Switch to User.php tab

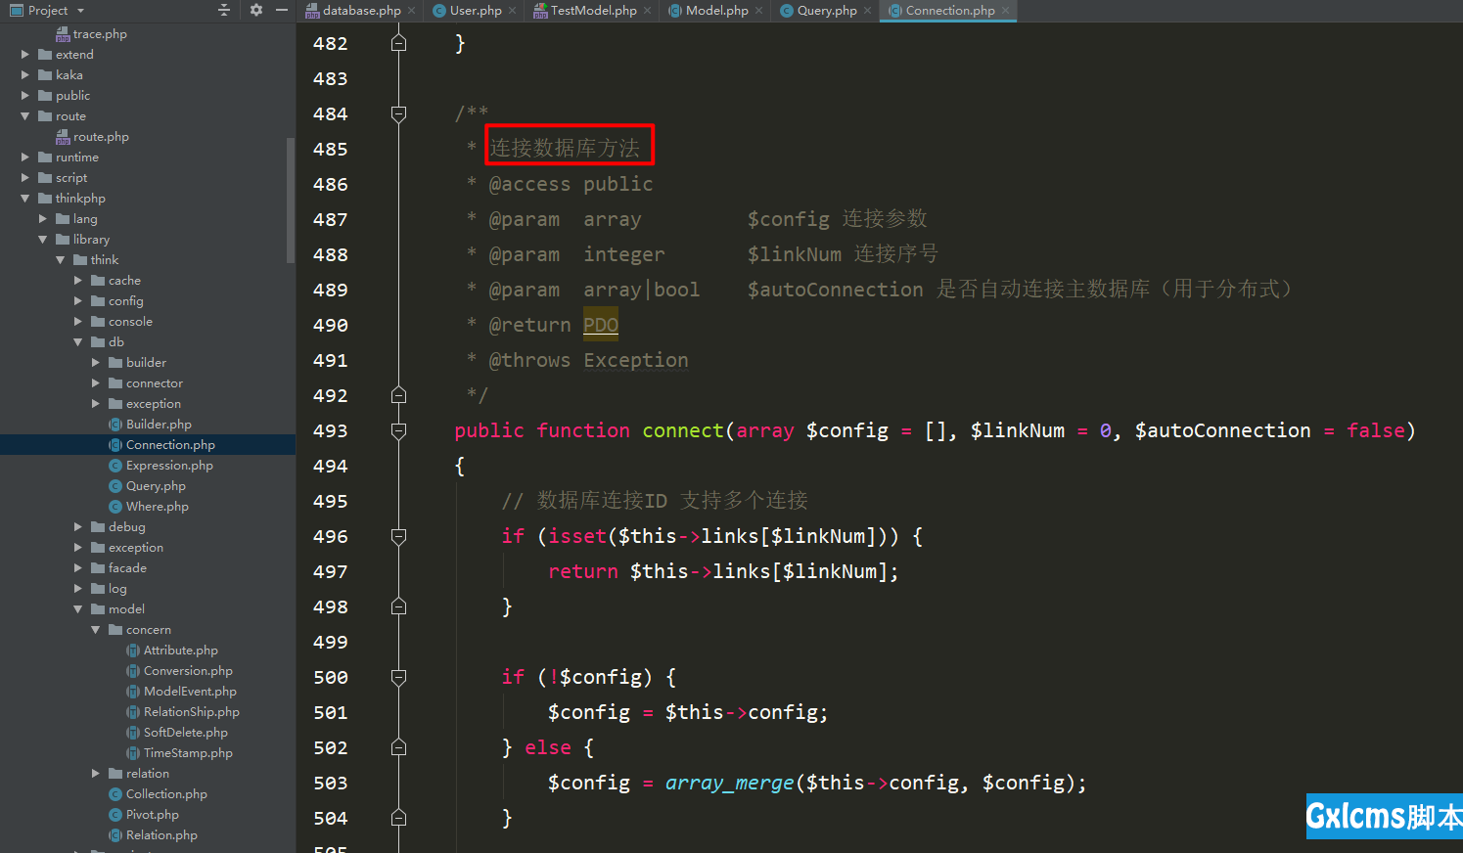coord(476,10)
